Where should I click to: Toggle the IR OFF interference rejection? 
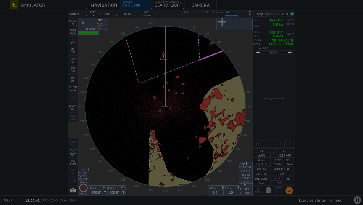point(73,41)
